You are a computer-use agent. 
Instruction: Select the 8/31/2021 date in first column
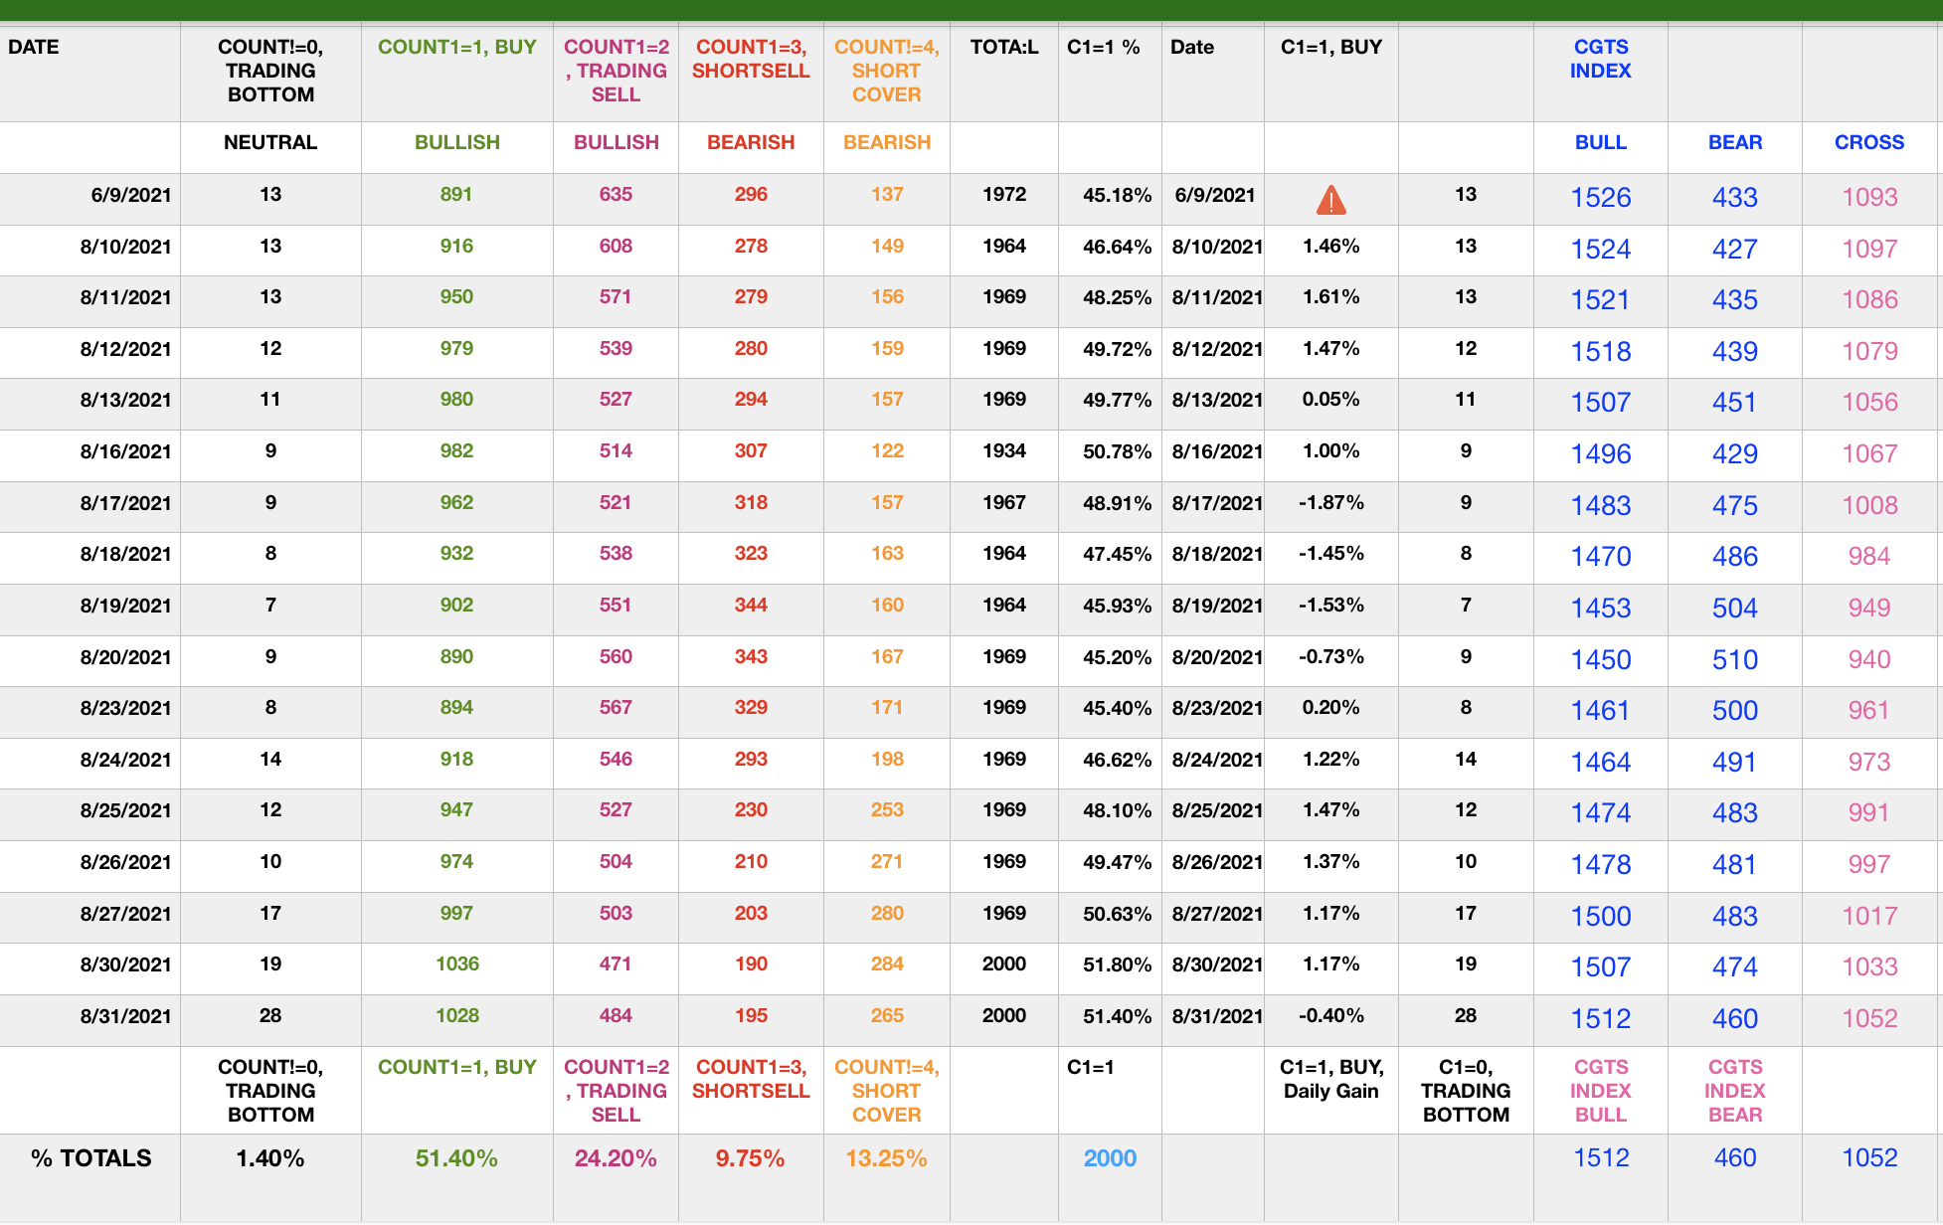(x=125, y=1016)
